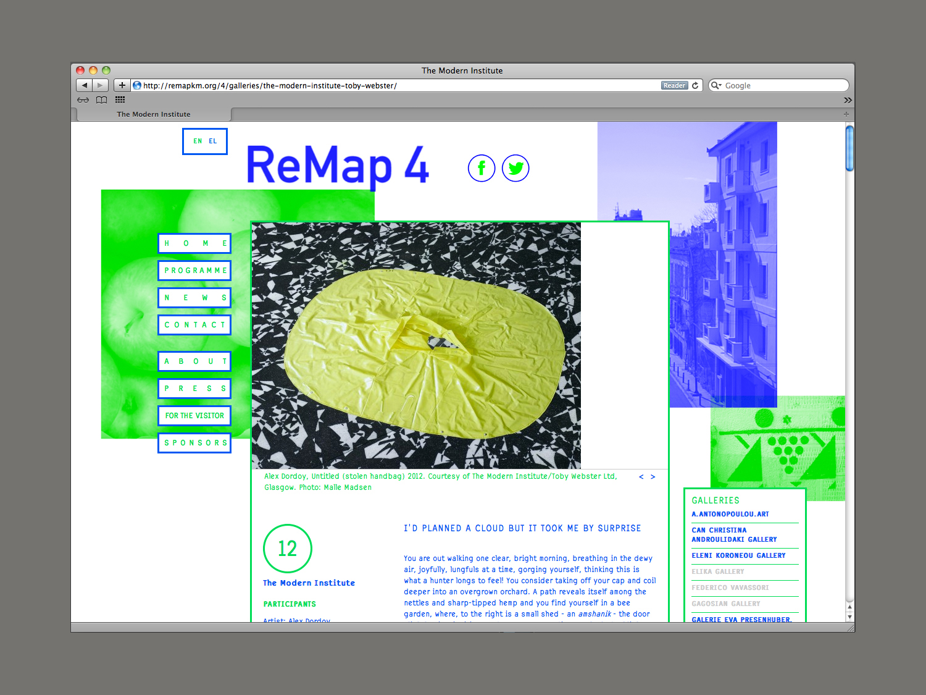Click gallery number 12 circle
Screen dimensions: 926x695
click(x=288, y=549)
